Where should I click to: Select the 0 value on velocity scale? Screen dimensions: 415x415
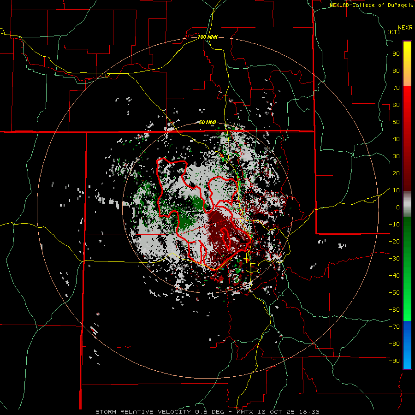[398, 207]
